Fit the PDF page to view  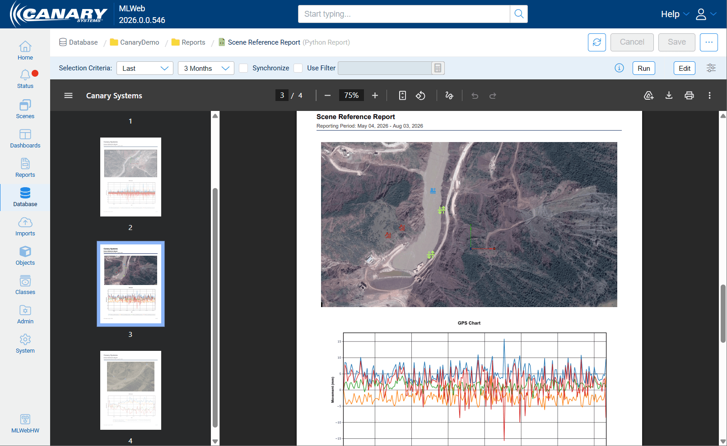[402, 96]
